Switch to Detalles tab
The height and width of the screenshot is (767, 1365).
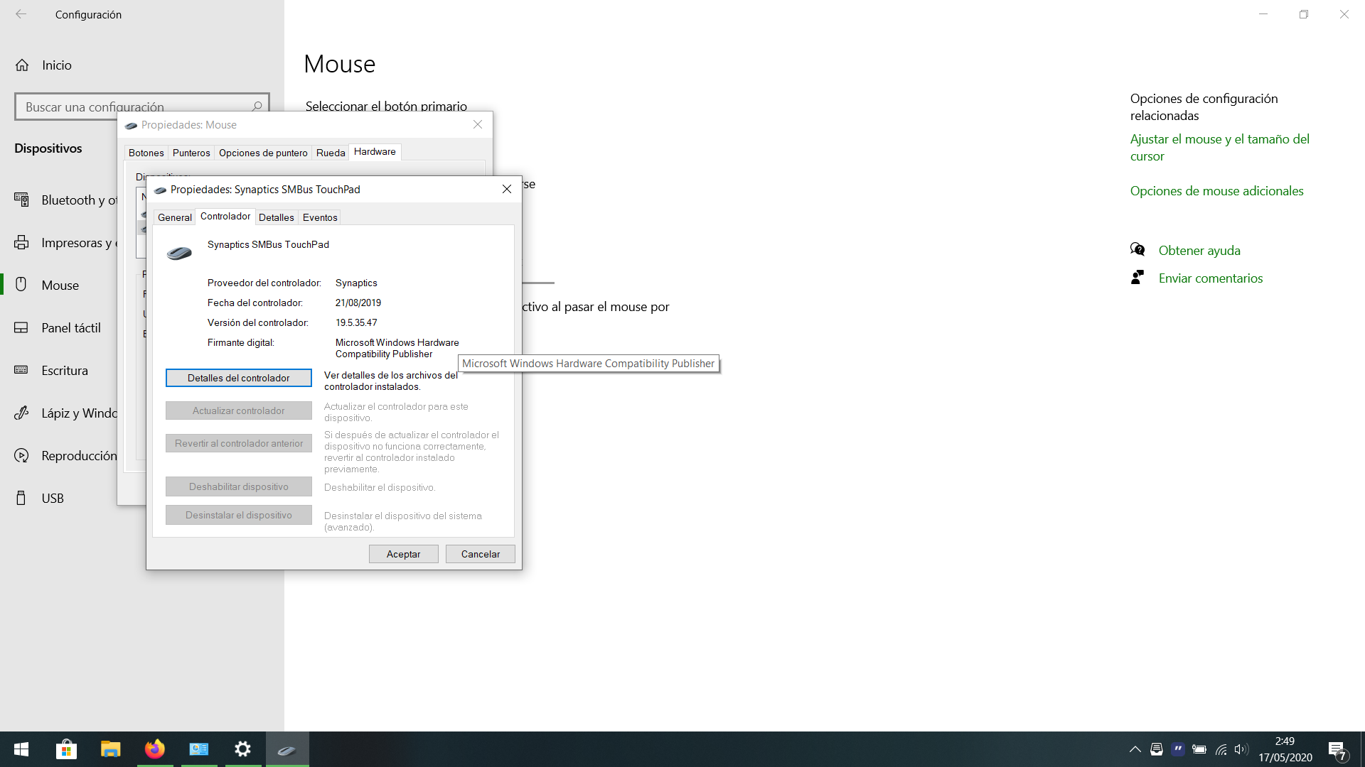276,217
